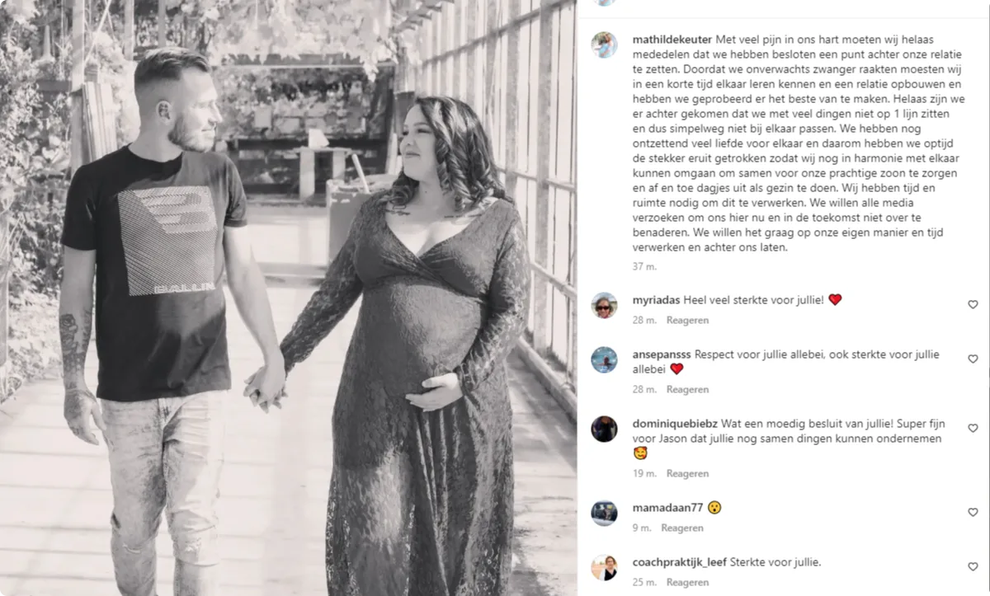Reply to dominiquebiebz with Reageren
The width and height of the screenshot is (990, 596).
pos(687,473)
